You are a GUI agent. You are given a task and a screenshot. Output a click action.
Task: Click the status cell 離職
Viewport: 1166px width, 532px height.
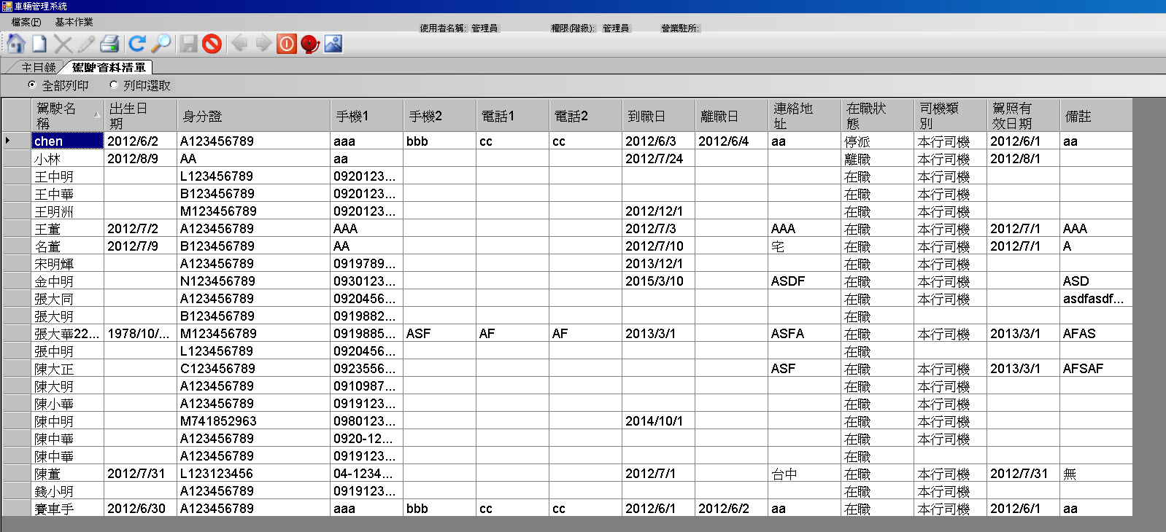(877, 158)
